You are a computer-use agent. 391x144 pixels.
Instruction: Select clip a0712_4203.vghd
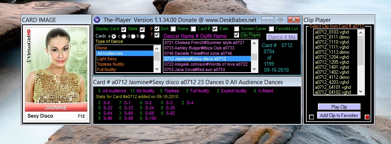pos(336,82)
